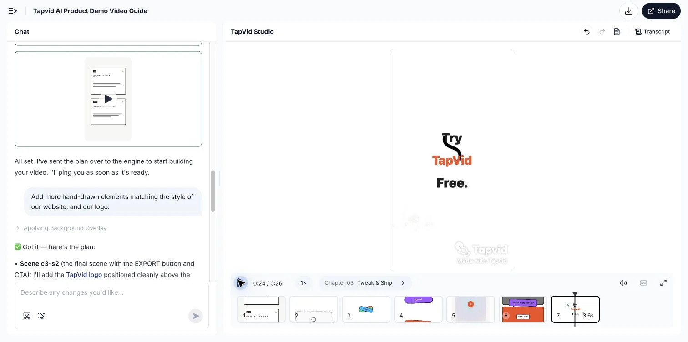Viewport: 688px width, 342px height.
Task: Toggle closed captions
Action: point(643,283)
